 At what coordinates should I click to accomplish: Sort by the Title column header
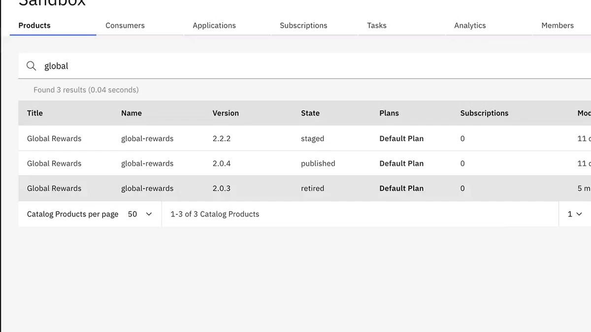point(35,113)
